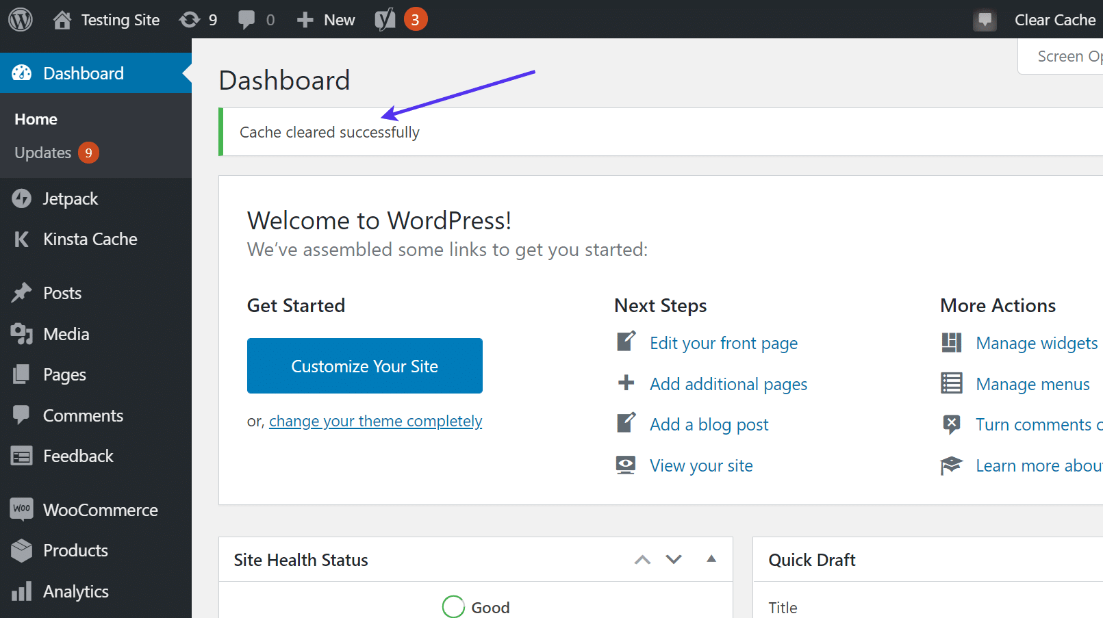Open Kinsta Cache from the sidebar

click(x=21, y=239)
